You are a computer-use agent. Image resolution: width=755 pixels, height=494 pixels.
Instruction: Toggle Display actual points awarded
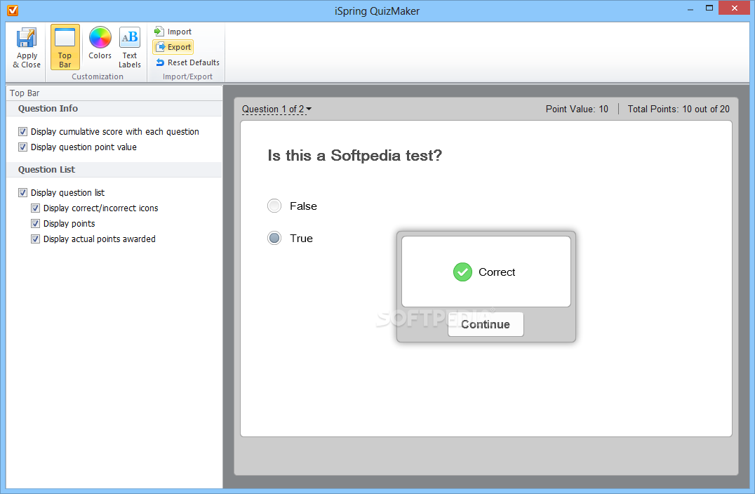click(35, 239)
